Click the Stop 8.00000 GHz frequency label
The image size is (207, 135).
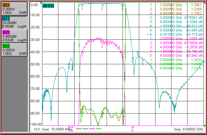(x=188, y=129)
